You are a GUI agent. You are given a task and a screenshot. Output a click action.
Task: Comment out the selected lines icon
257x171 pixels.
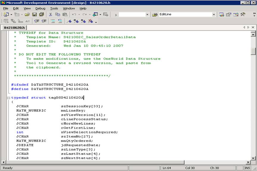click(x=53, y=21)
